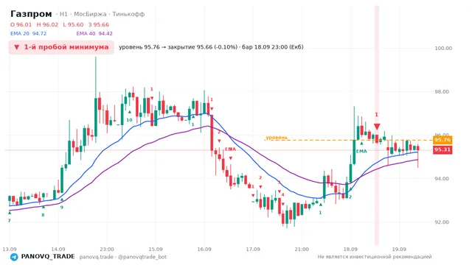Viewport: 472px width, 265px height.
Task: Click the EMA 20 94.72 legend
Action: click(x=28, y=34)
